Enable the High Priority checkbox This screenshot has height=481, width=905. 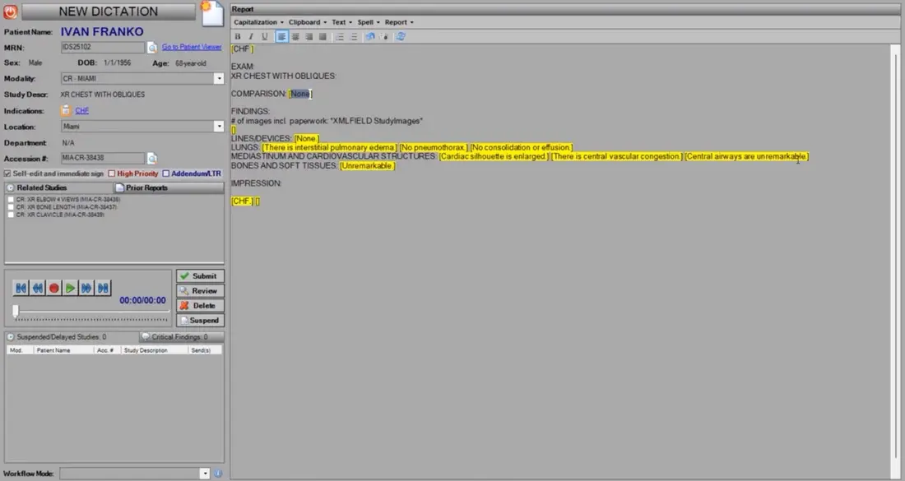click(x=112, y=173)
